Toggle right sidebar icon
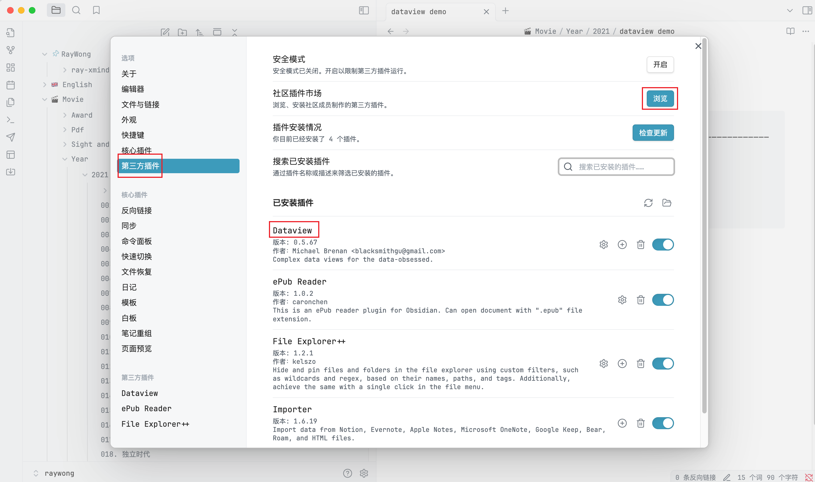The width and height of the screenshot is (815, 482). (807, 10)
